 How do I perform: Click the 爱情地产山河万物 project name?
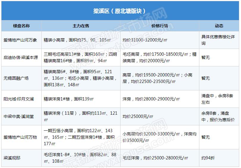click(20, 137)
